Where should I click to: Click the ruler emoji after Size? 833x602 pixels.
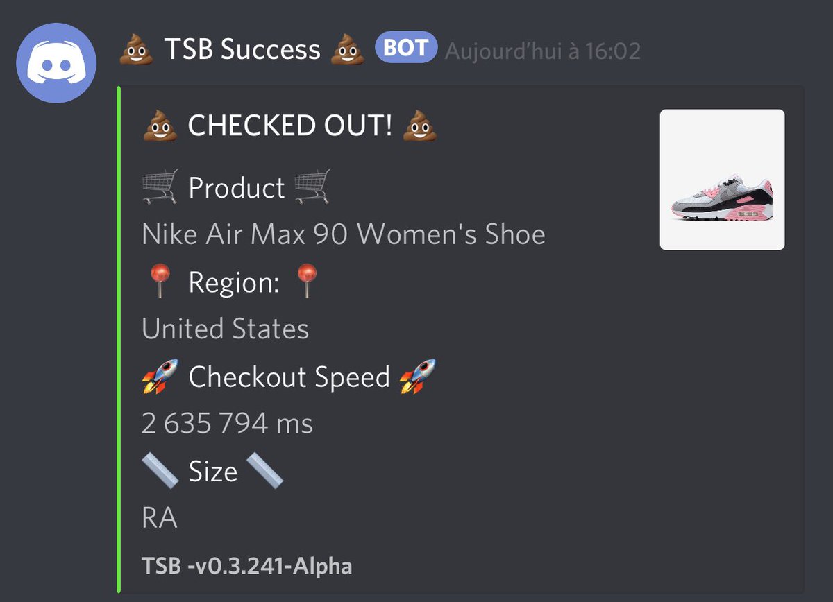click(x=264, y=471)
